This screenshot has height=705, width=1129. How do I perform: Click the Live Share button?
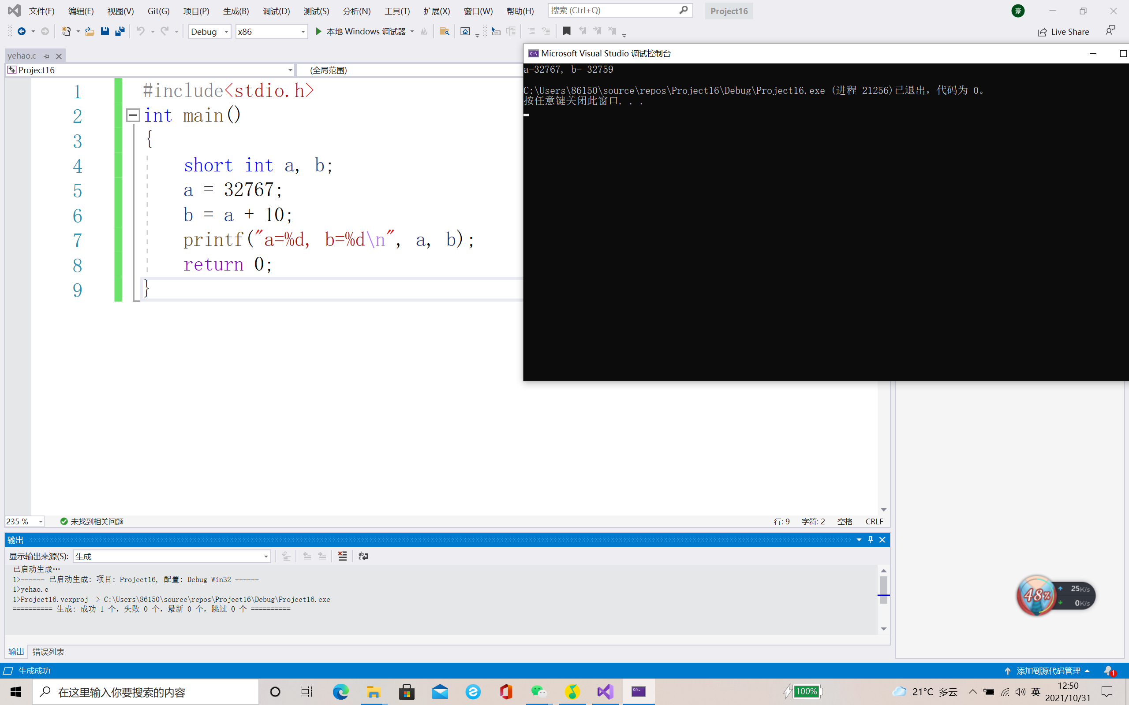[x=1063, y=32]
